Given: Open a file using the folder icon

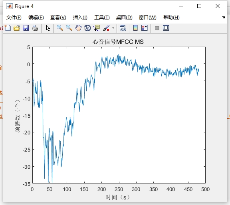Looking at the screenshot, I should point(17,28).
